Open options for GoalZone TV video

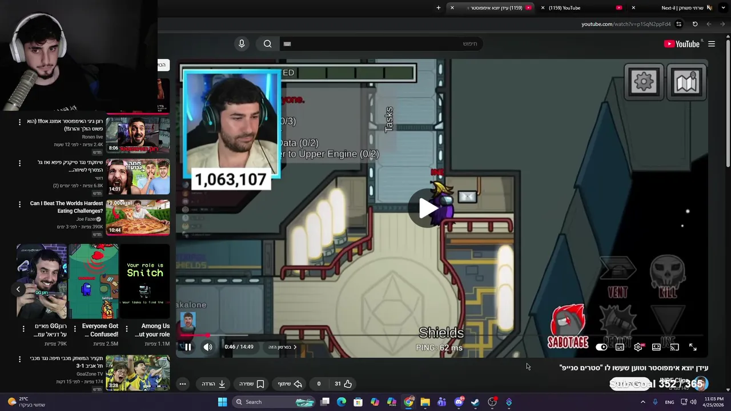point(19,360)
